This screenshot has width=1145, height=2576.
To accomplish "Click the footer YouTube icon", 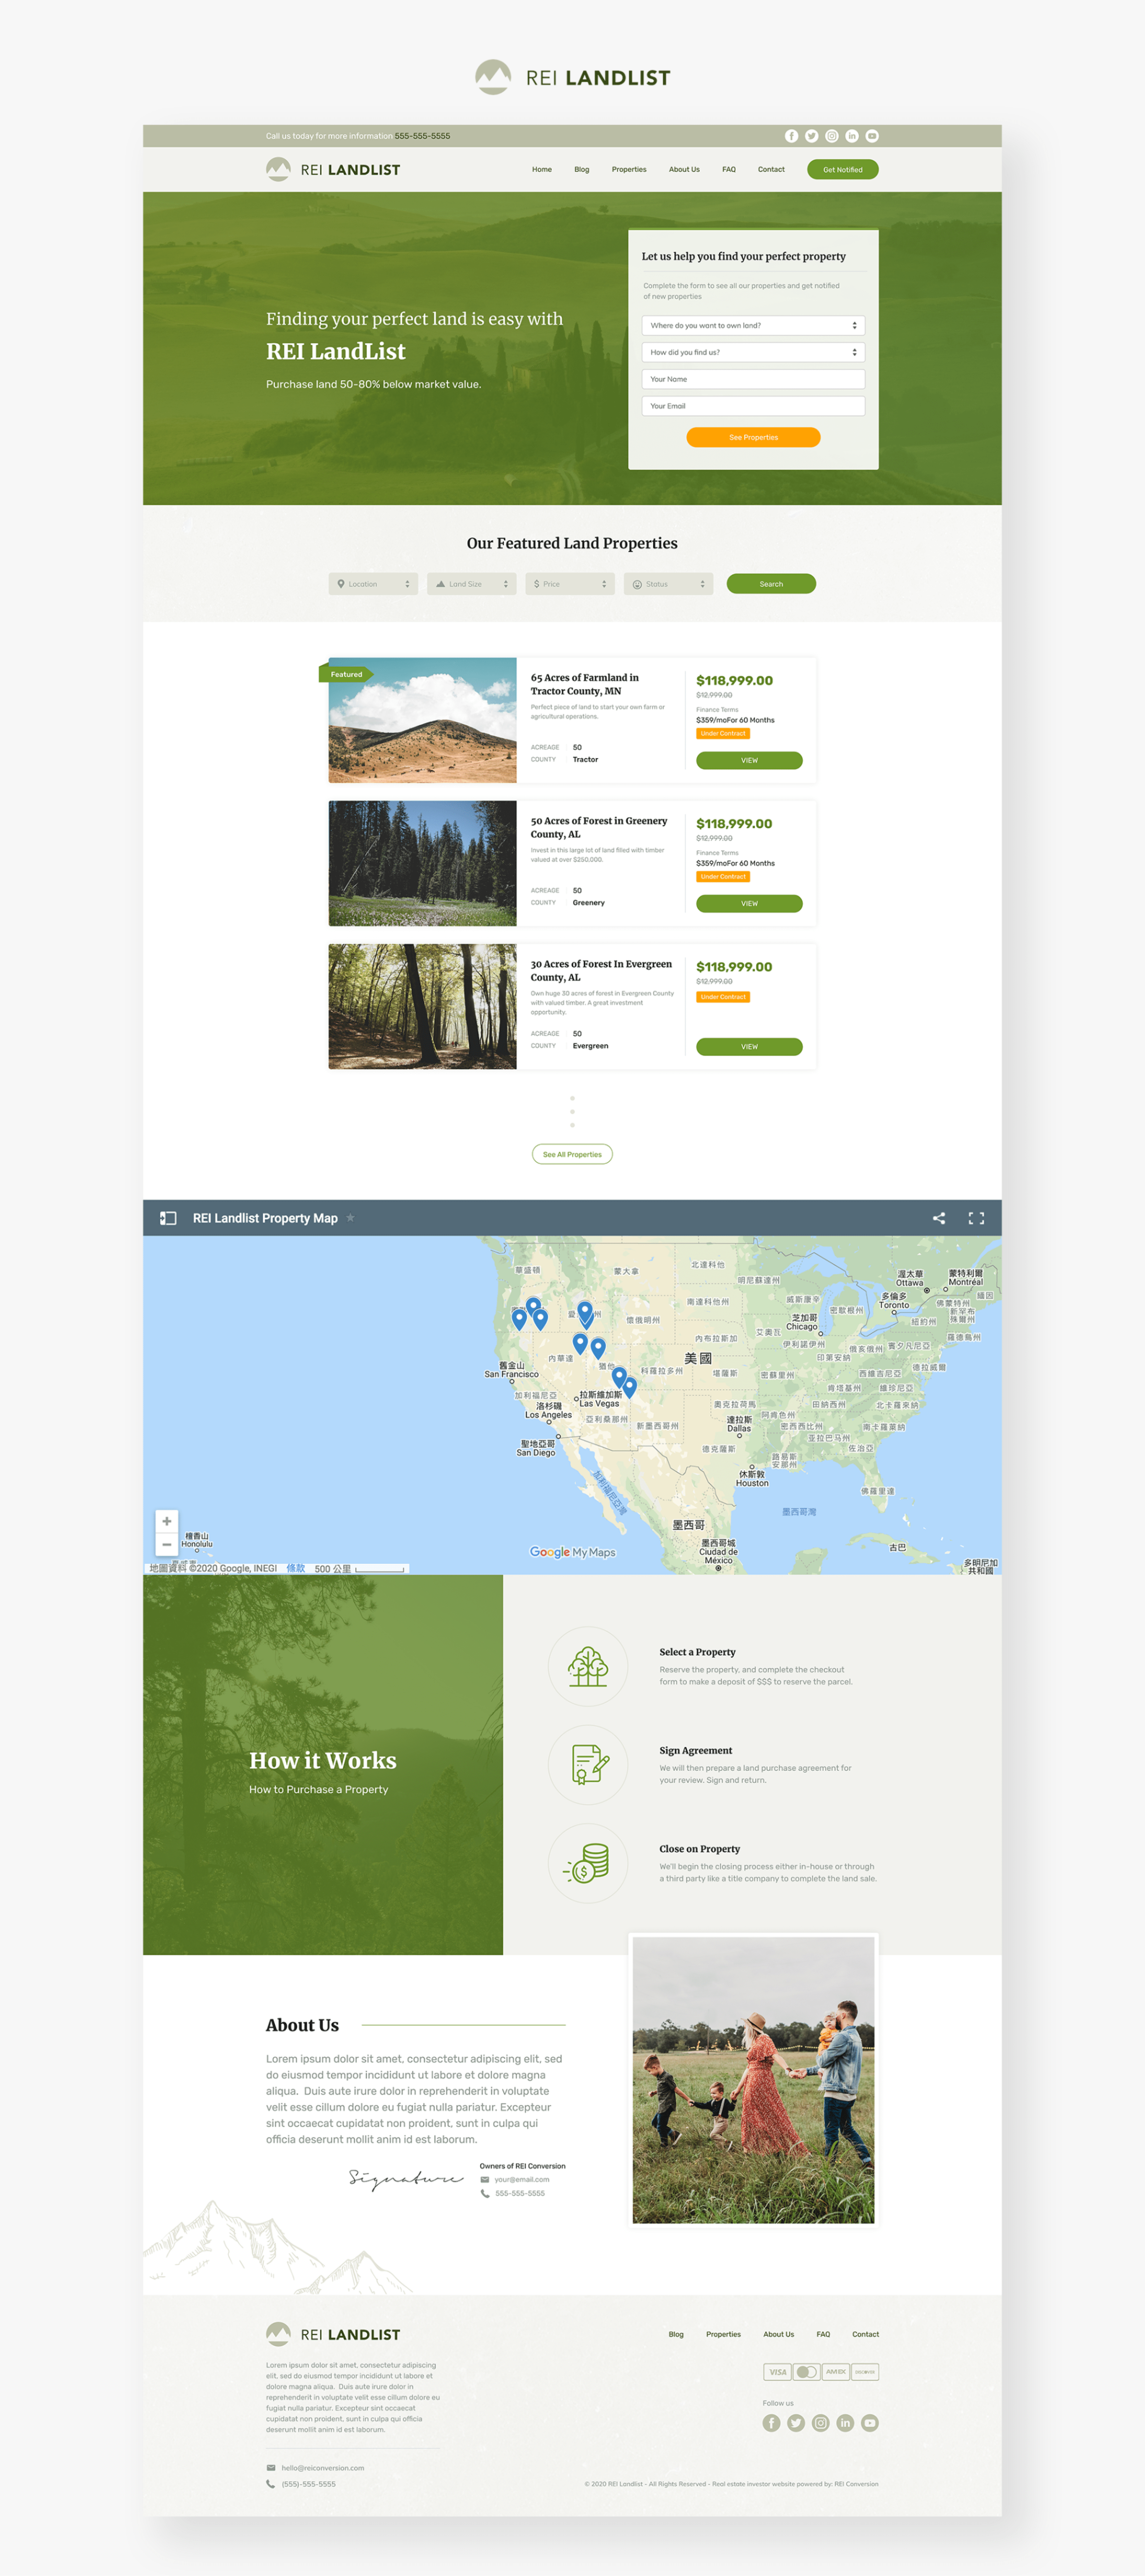I will coord(870,2423).
